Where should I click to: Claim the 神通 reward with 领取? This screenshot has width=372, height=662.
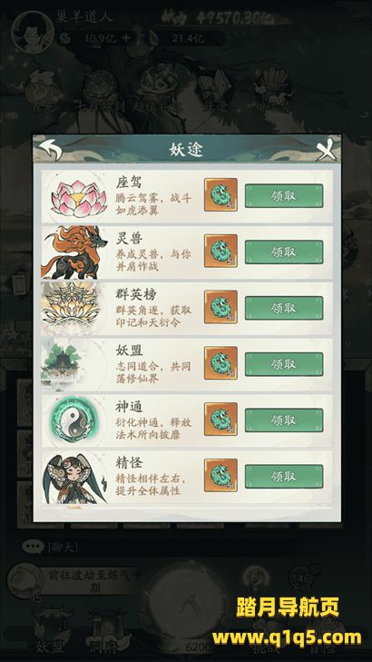pos(284,420)
